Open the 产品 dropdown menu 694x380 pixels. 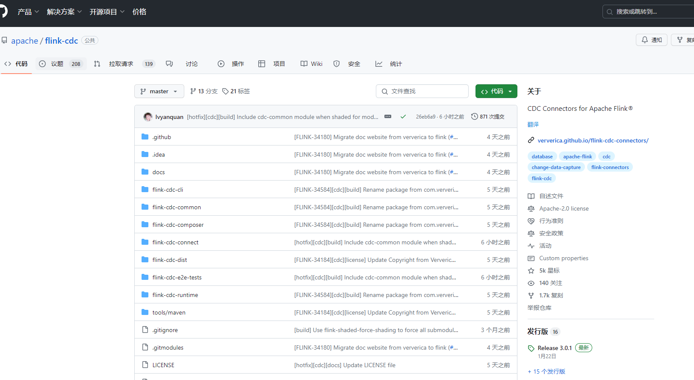point(28,12)
